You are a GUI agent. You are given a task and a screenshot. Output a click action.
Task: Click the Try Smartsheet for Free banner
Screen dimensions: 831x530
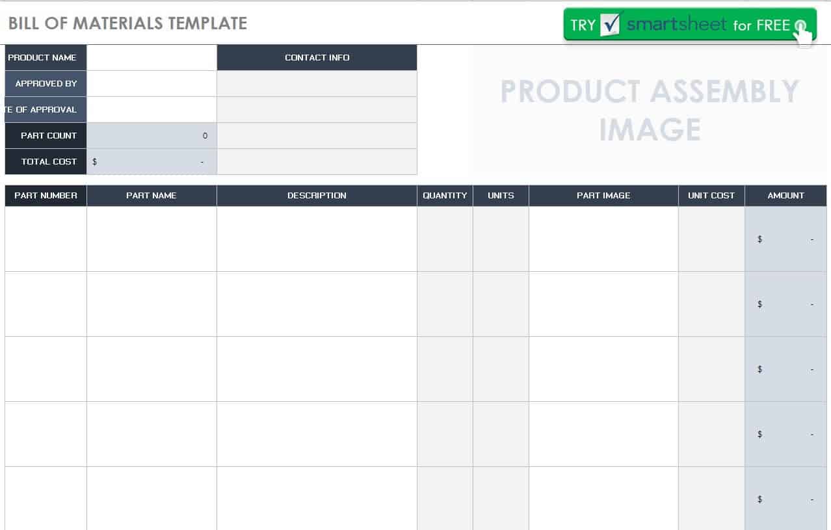[690, 25]
